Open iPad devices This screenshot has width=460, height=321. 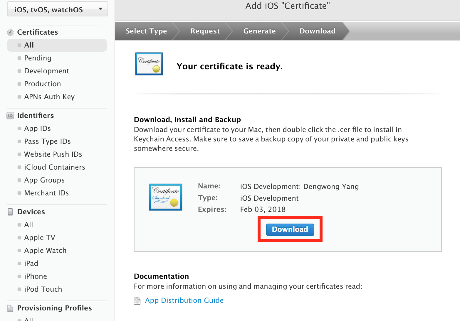[x=31, y=263]
